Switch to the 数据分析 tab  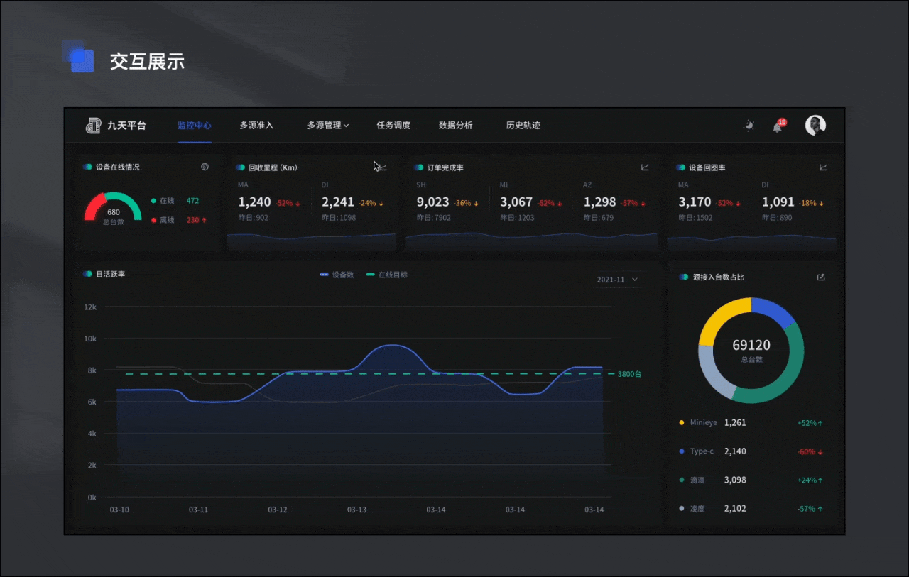[456, 126]
